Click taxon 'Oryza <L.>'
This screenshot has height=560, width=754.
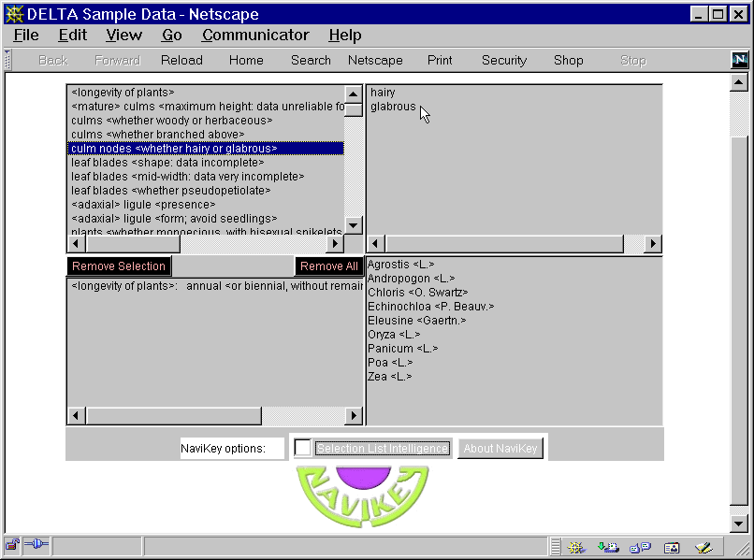click(x=394, y=334)
